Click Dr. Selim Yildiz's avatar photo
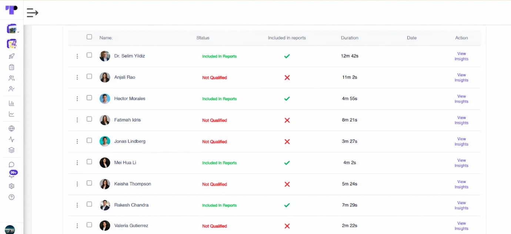This screenshot has height=234, width=511. click(x=105, y=56)
